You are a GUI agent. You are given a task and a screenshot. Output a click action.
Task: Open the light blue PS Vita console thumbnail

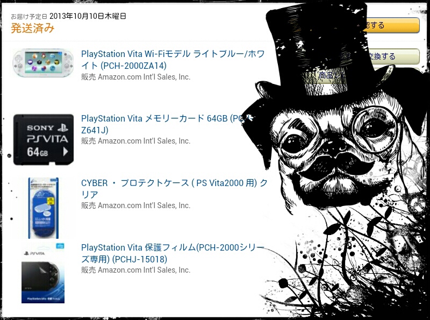[x=43, y=63]
